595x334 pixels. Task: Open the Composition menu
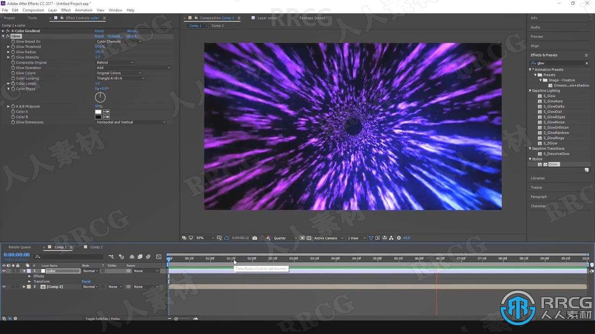pos(33,10)
